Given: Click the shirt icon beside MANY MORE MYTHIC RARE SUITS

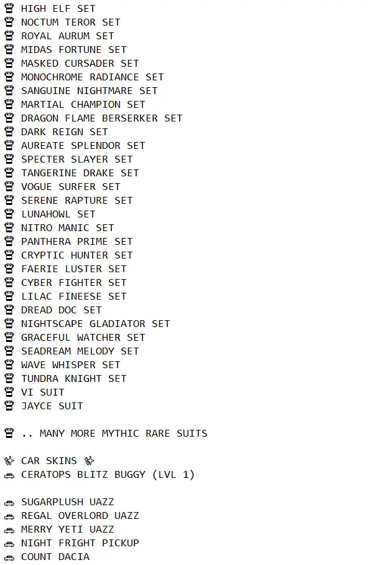Looking at the screenshot, I should (x=9, y=434).
